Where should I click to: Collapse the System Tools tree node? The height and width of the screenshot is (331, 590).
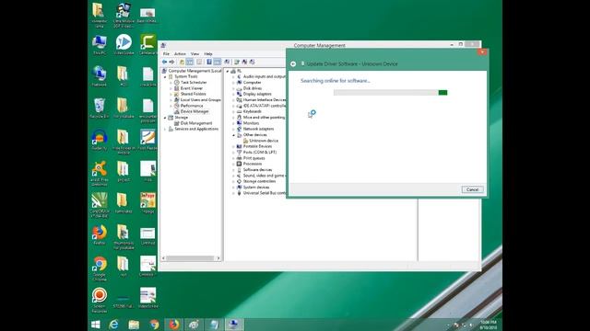[165, 76]
